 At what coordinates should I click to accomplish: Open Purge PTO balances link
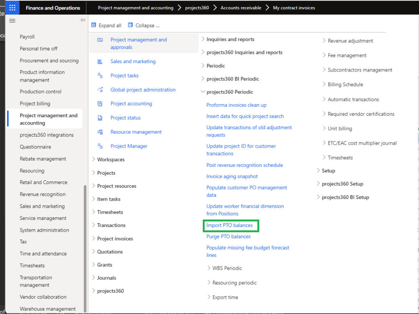coord(228,236)
